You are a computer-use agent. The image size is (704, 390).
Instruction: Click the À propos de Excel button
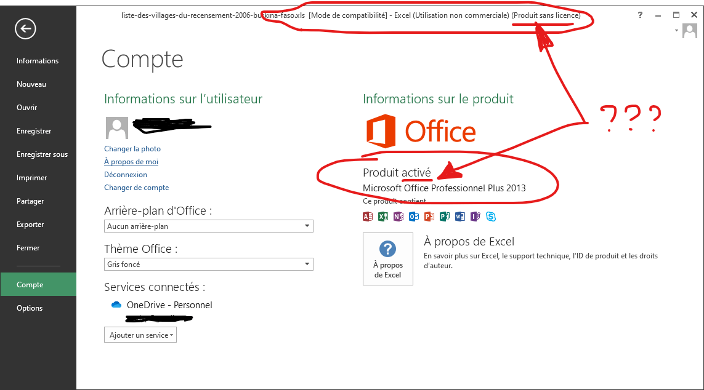pos(388,258)
